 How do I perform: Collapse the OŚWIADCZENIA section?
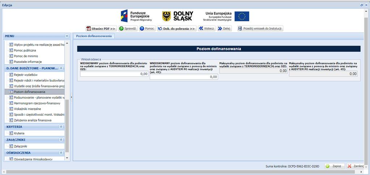click(x=61, y=153)
